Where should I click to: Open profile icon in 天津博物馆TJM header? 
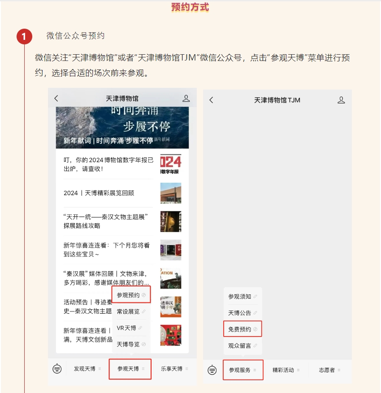click(x=341, y=100)
